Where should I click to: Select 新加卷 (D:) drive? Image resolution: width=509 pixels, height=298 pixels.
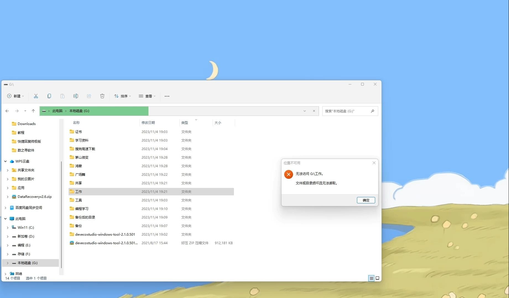pos(26,236)
